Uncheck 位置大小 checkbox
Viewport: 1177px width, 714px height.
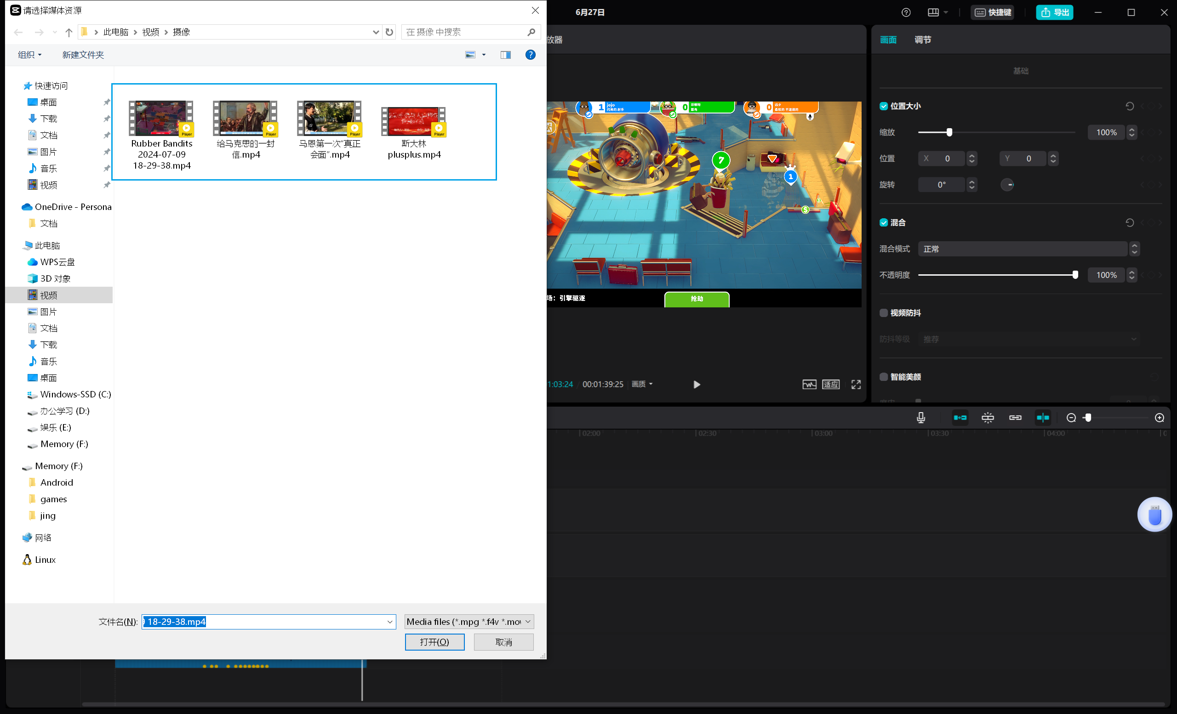[x=884, y=106]
